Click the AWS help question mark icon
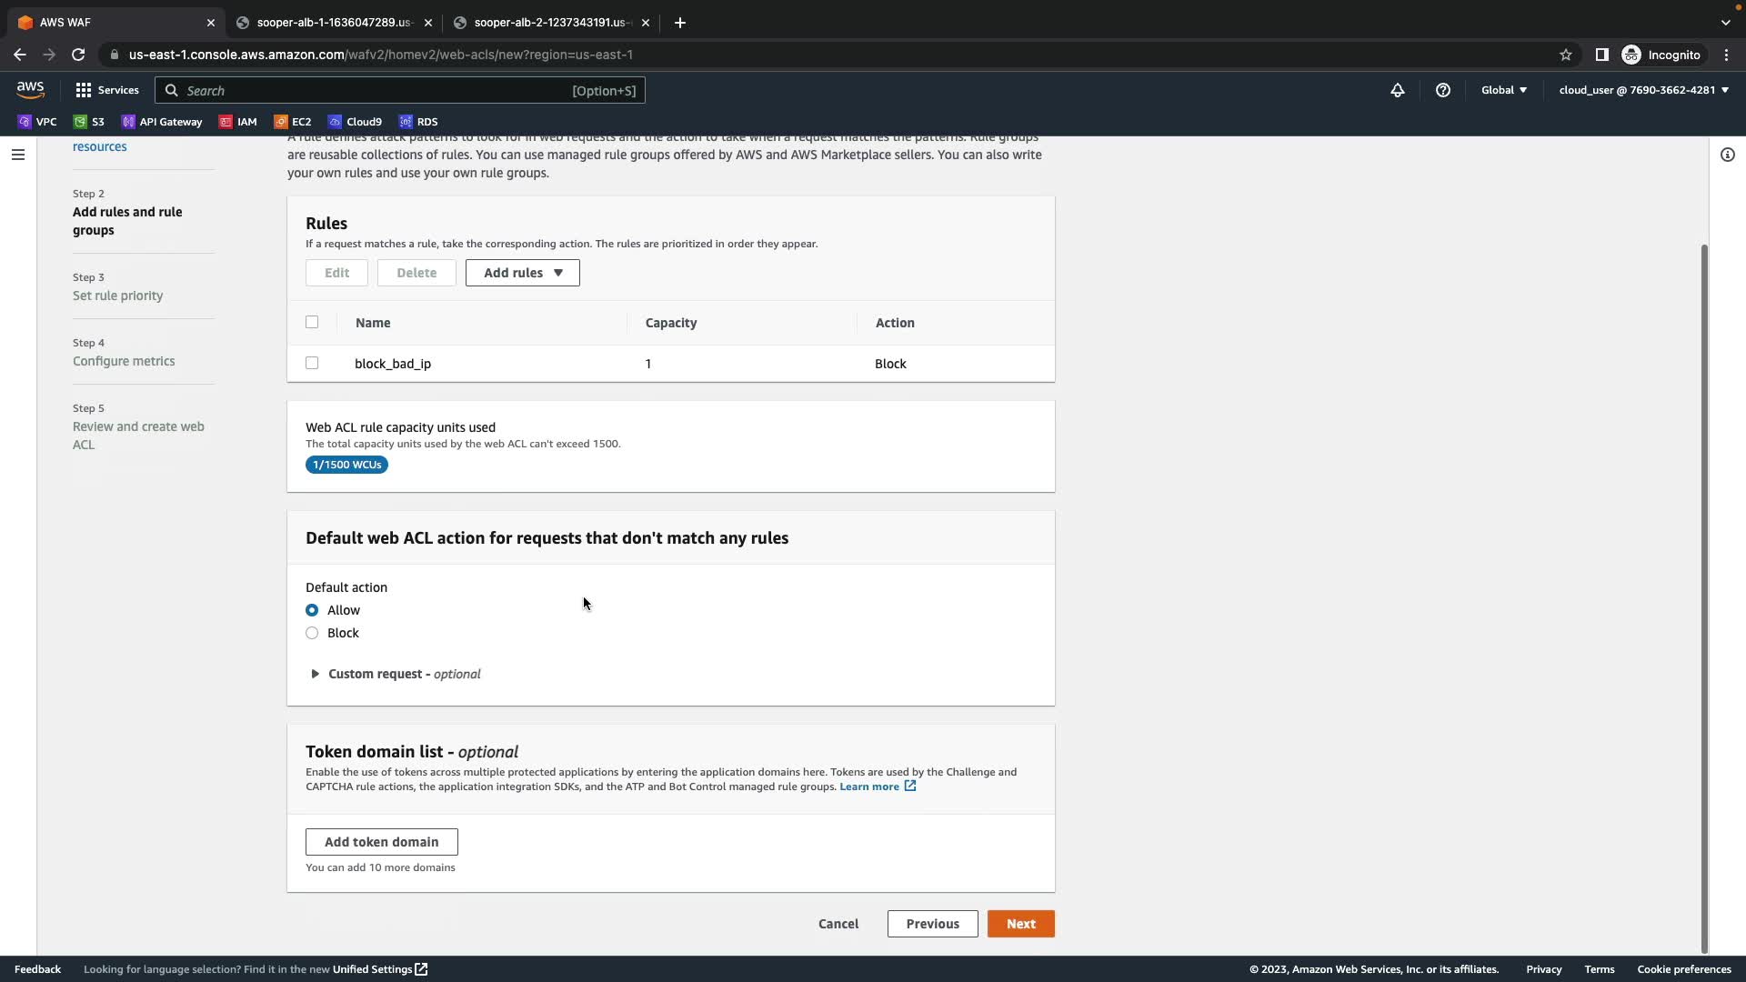 (1442, 90)
